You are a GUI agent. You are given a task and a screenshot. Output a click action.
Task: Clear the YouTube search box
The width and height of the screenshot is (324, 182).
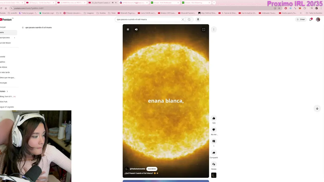(x=183, y=19)
